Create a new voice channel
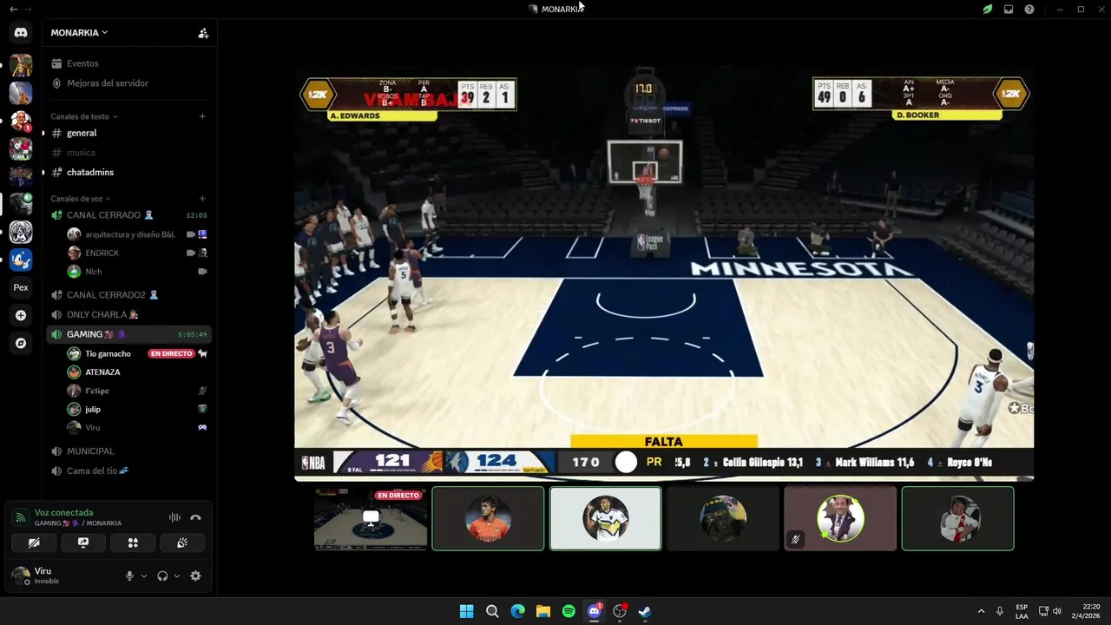1111x625 pixels. point(202,199)
